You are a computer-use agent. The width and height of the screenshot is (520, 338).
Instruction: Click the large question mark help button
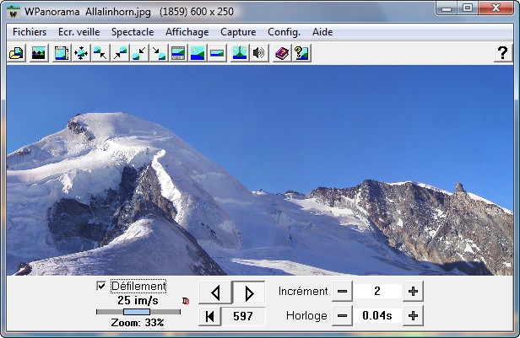pos(503,53)
